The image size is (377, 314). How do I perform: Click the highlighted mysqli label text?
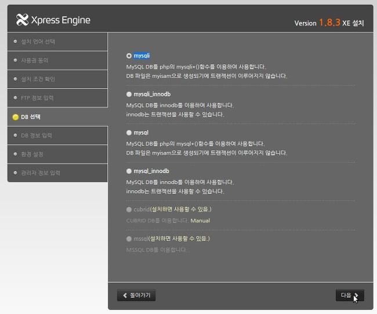[142, 56]
